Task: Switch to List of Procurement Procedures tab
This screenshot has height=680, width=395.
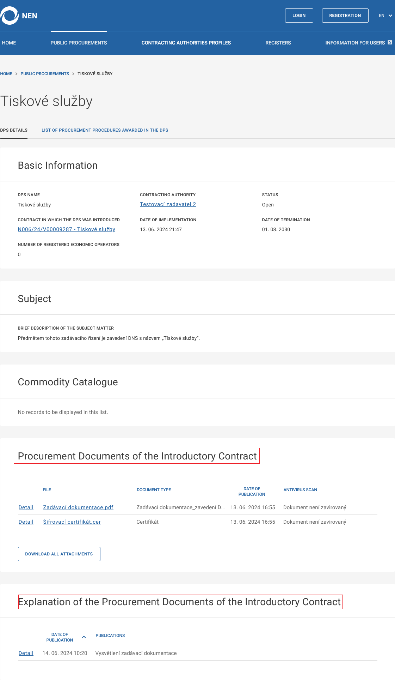Action: point(105,130)
